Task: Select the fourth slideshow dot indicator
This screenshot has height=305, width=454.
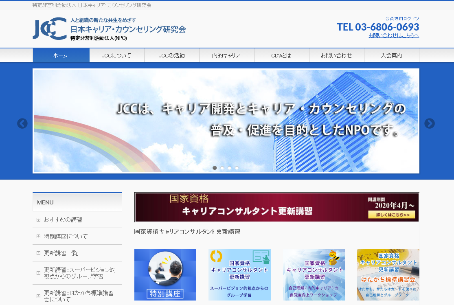Action: pos(237,168)
